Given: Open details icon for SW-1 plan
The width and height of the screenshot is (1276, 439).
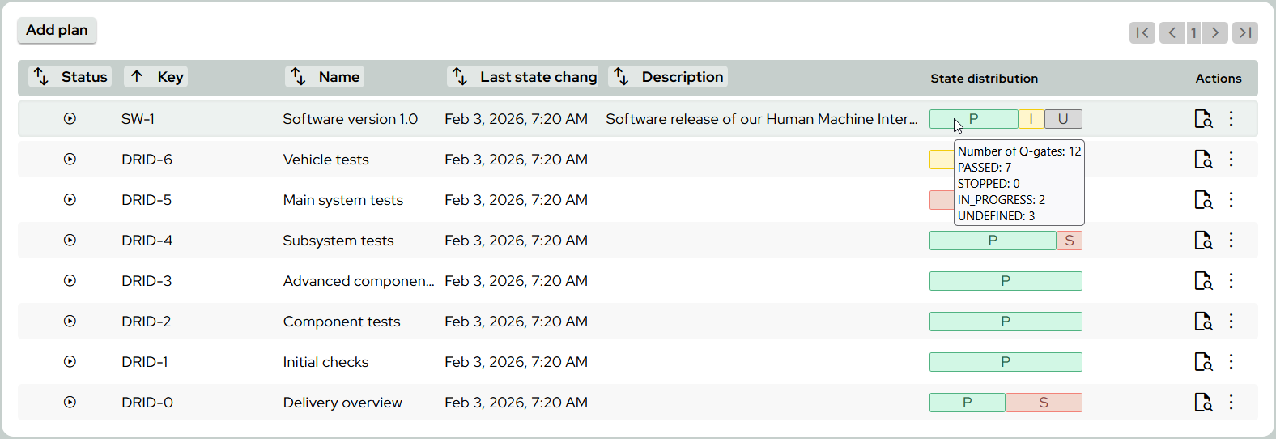Looking at the screenshot, I should (x=1203, y=119).
